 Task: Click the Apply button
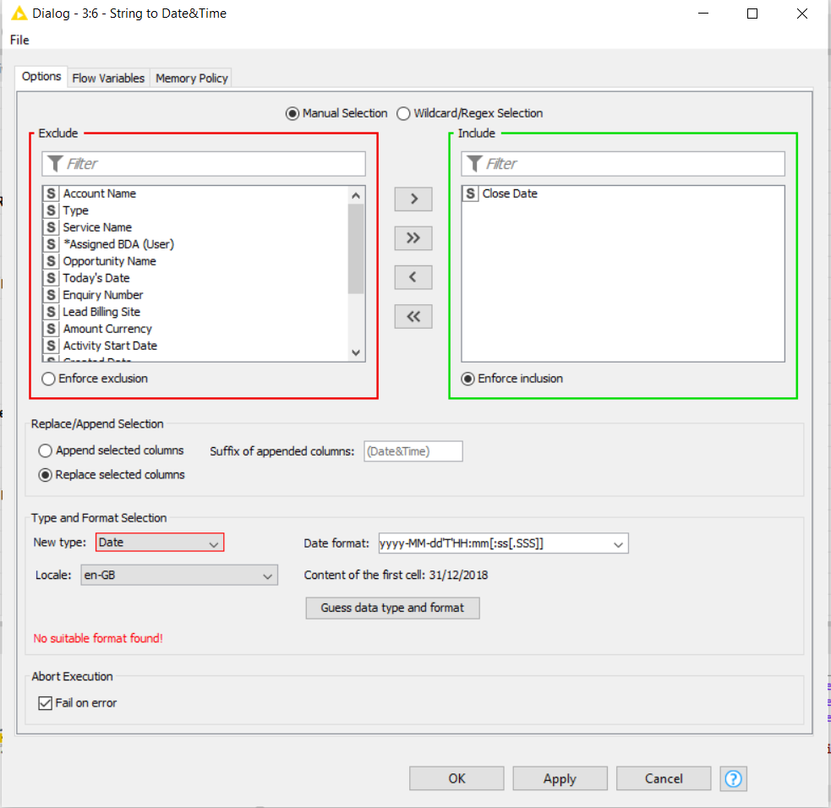tap(560, 778)
